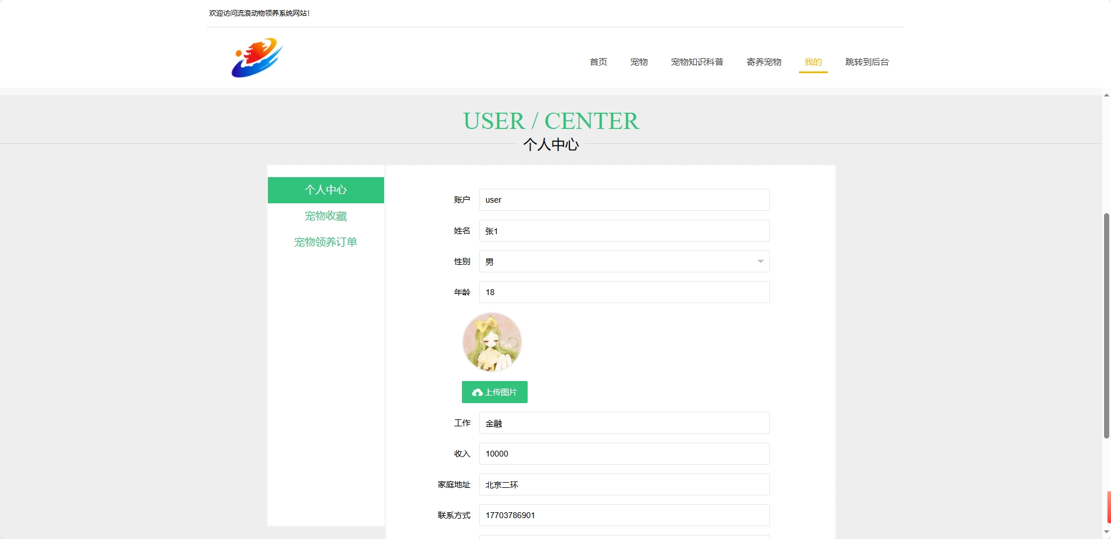This screenshot has width=1111, height=539.
Task: Click the user avatar picture
Action: tap(492, 342)
